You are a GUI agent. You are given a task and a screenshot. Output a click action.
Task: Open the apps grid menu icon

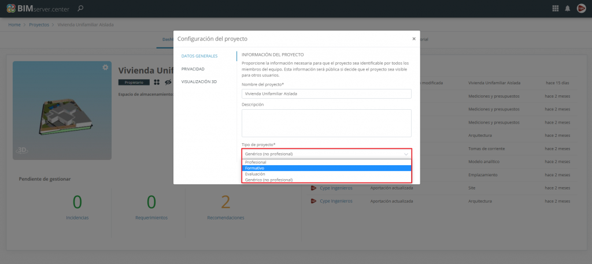point(556,9)
